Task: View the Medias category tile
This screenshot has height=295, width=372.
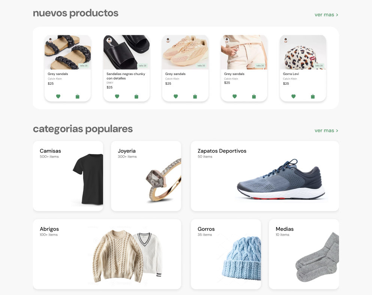Action: coord(303,254)
